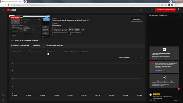The height and width of the screenshot is (103, 183).
Task: Bookmark page with the star icon
Action: [x=165, y=5]
